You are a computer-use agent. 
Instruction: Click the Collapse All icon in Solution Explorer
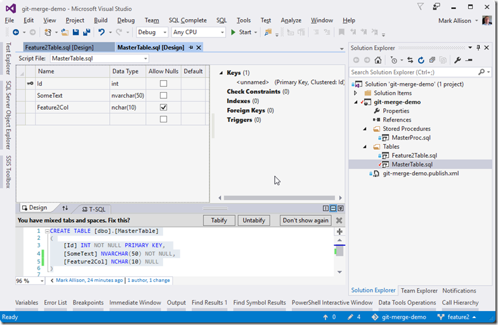tap(432, 60)
